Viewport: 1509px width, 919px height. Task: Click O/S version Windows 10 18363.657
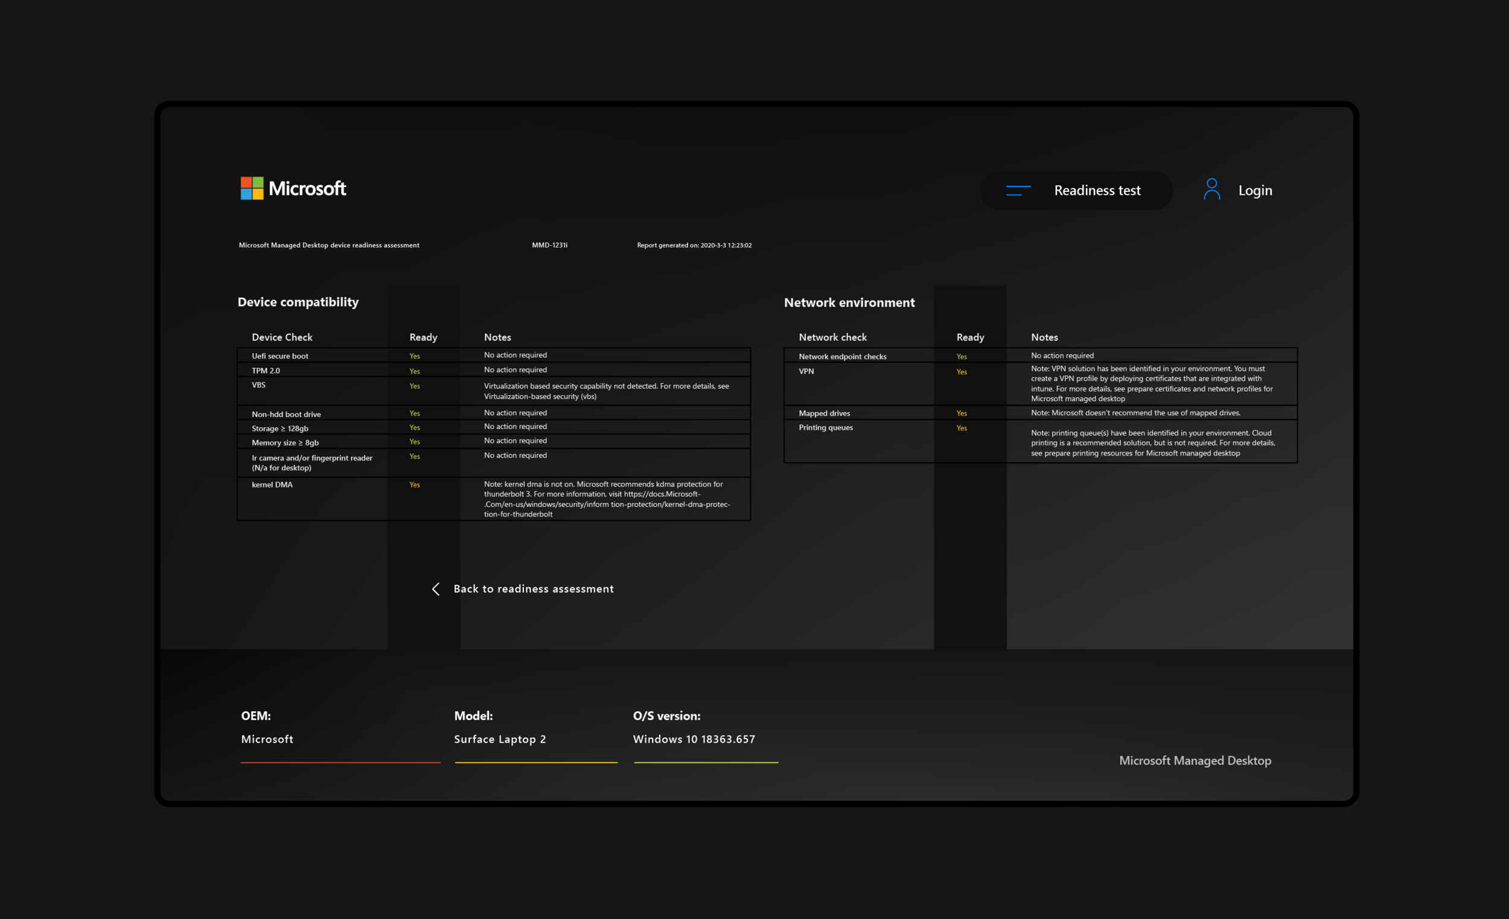[694, 739]
